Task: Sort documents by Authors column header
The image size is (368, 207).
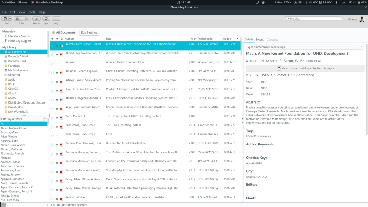Action: click(84, 39)
